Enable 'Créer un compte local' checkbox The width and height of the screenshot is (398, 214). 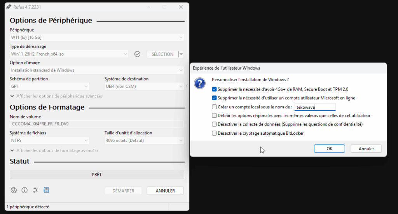(215, 107)
